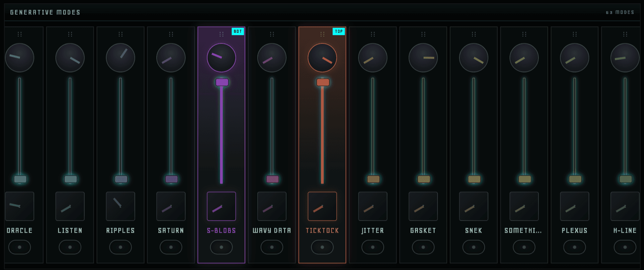Toggle the pill switch under S-BLOBS
Screen dimensions: 644x270
point(221,247)
